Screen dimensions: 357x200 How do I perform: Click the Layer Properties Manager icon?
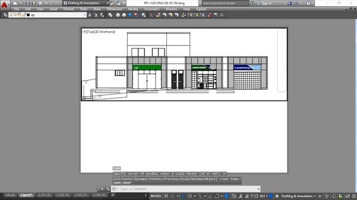pyautogui.click(x=5, y=15)
